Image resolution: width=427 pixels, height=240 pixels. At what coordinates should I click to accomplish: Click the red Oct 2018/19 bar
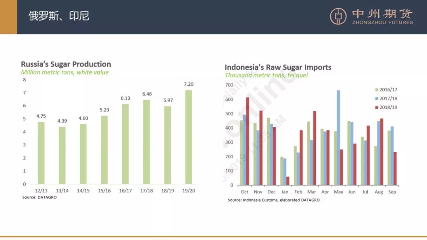(x=248, y=142)
